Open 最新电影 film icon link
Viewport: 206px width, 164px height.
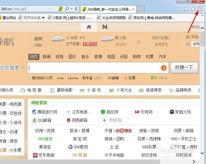[61, 90]
